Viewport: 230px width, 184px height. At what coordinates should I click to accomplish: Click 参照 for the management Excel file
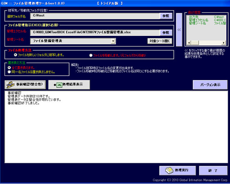[x=166, y=33]
